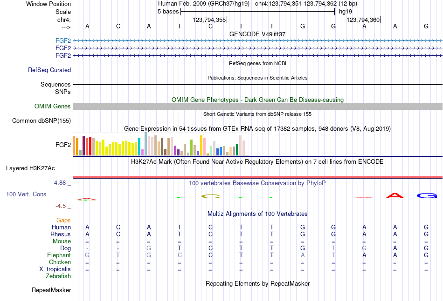Click the SNPs track label

[63, 92]
